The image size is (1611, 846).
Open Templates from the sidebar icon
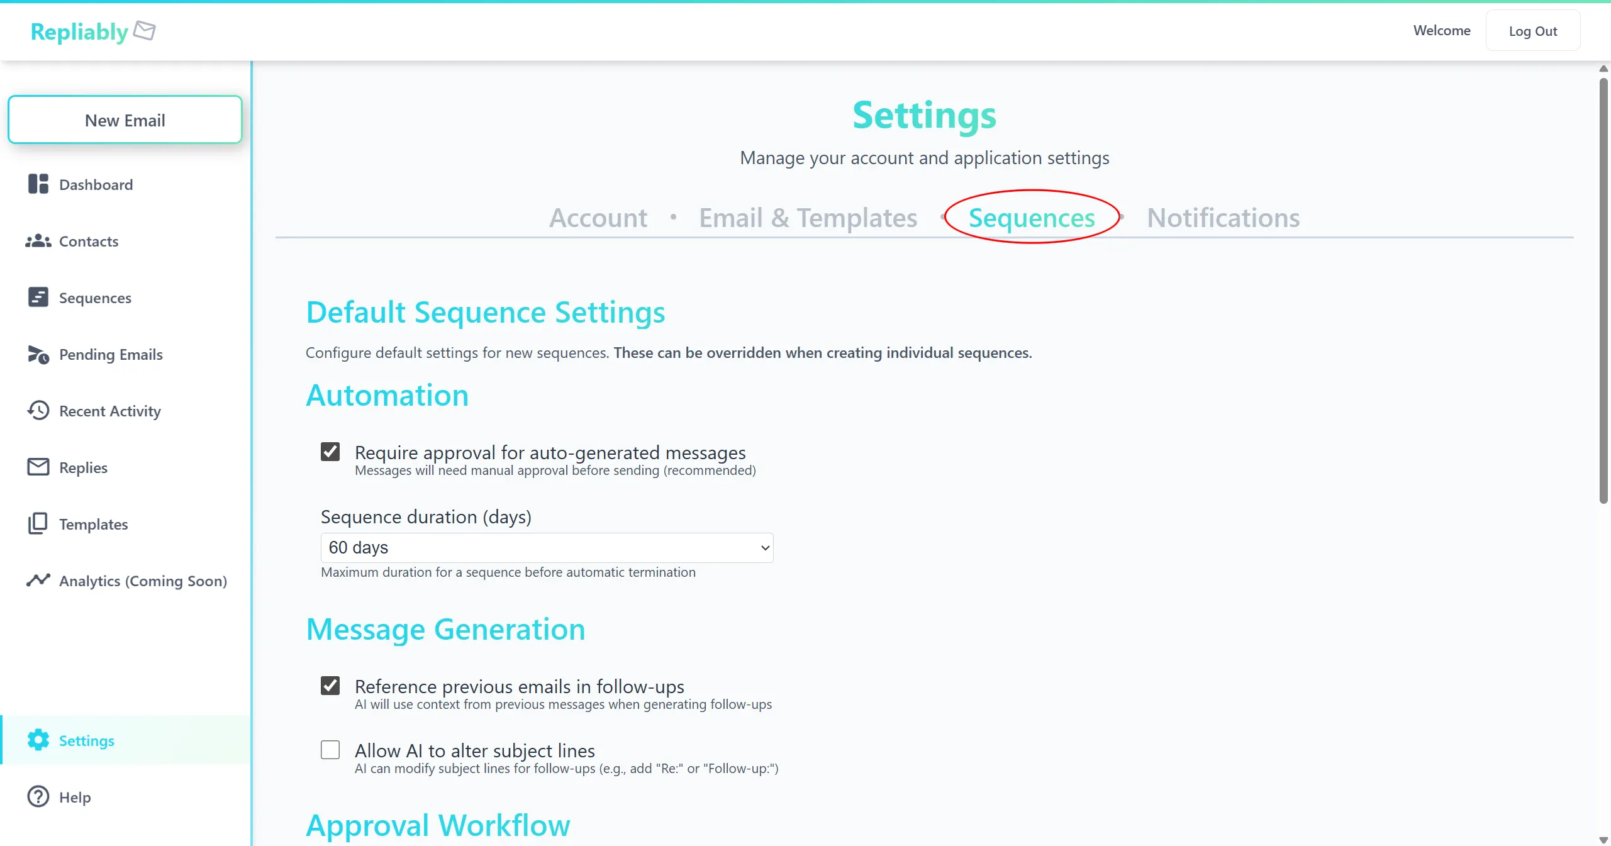pos(38,524)
